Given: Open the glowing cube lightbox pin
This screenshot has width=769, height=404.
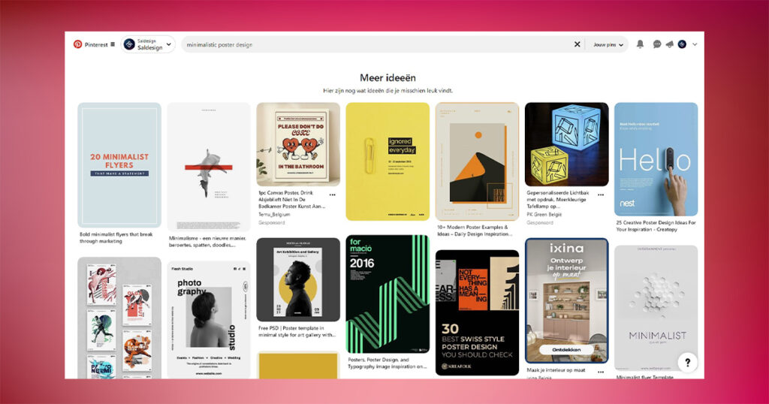Looking at the screenshot, I should tap(566, 144).
